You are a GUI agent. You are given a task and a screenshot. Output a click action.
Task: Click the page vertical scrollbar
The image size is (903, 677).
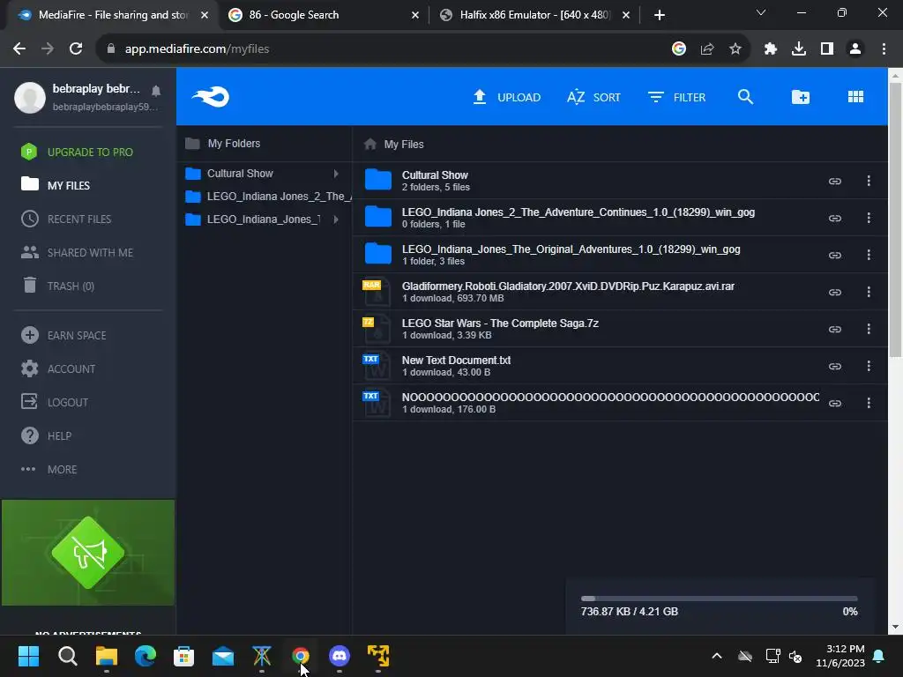point(895,219)
